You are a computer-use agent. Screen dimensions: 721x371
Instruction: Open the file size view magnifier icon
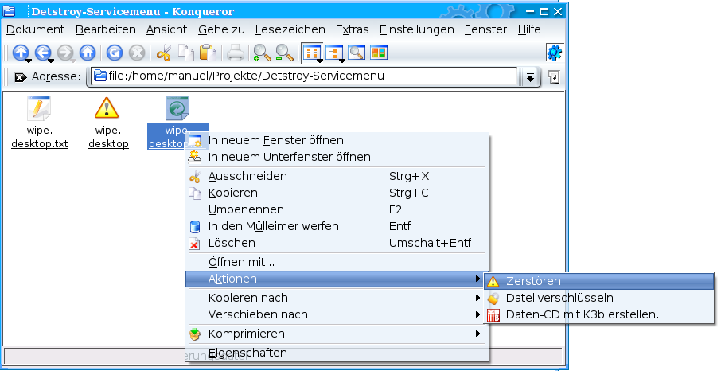click(x=357, y=53)
